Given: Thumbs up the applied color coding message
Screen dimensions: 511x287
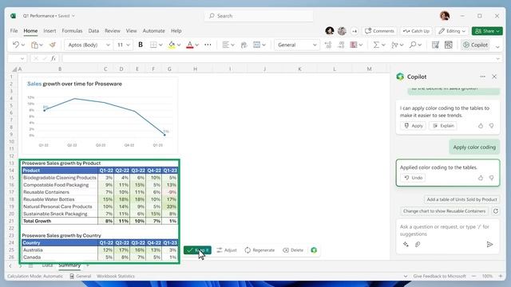Looking at the screenshot, I should (481, 178).
